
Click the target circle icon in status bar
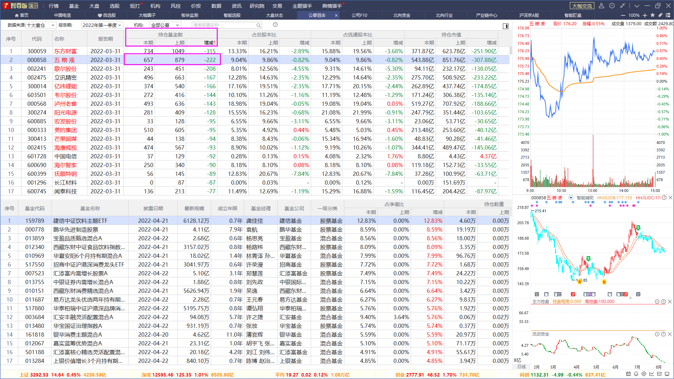tap(644, 374)
